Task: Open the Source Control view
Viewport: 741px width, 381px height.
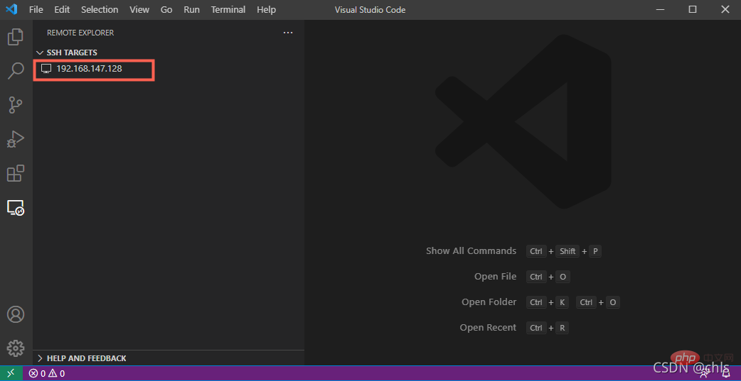Action: [x=16, y=105]
